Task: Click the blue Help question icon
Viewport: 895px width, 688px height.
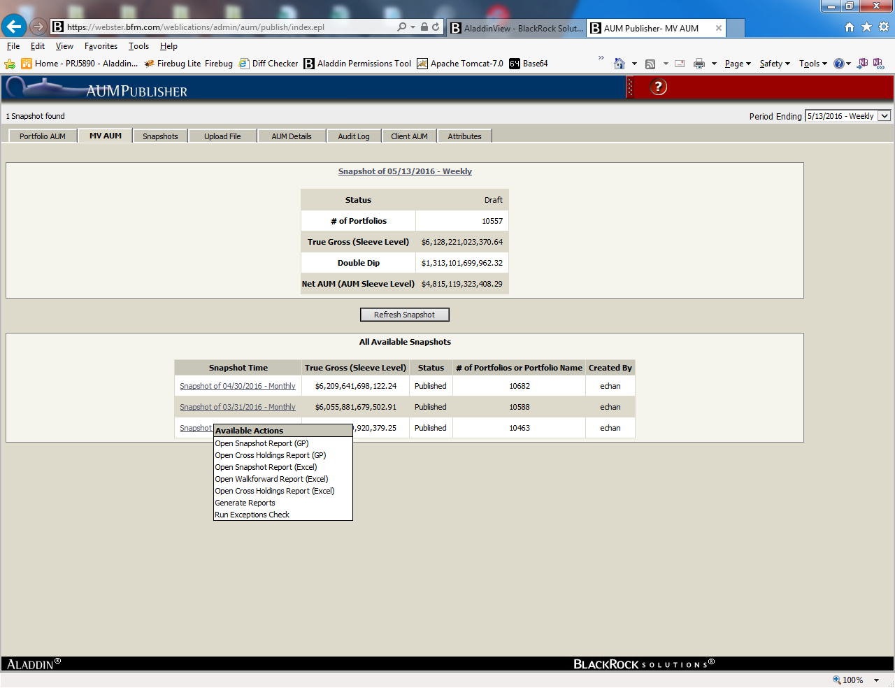Action: (x=839, y=64)
